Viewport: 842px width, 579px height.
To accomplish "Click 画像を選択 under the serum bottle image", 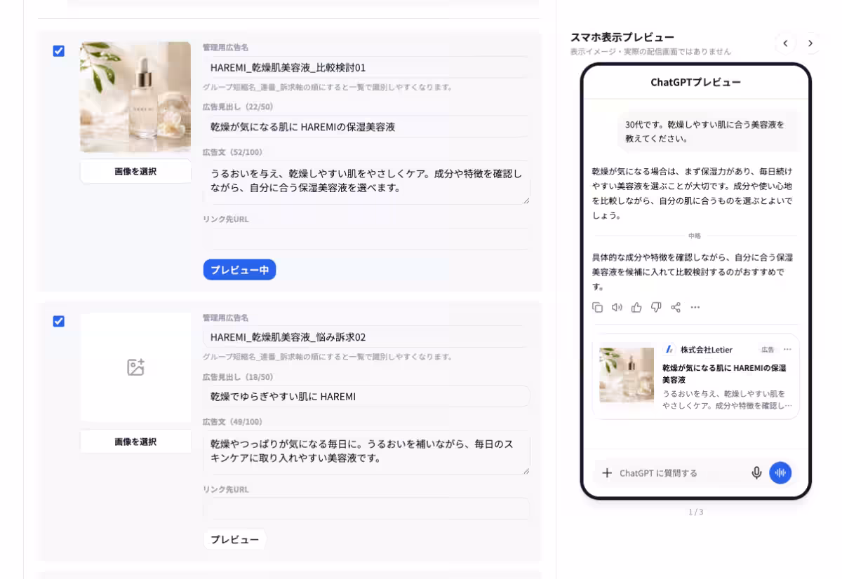I will (x=135, y=171).
